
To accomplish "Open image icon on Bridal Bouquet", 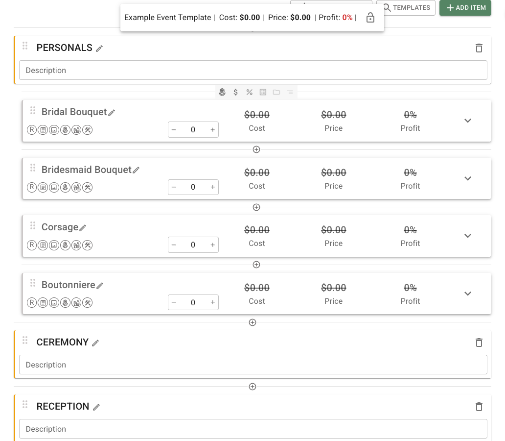I will 54,130.
